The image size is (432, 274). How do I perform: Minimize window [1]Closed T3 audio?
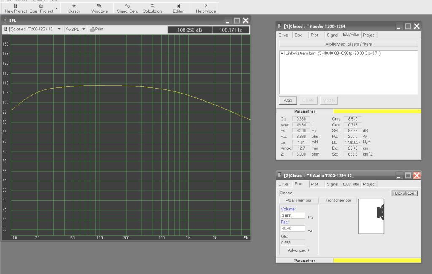point(399,27)
